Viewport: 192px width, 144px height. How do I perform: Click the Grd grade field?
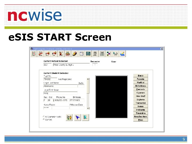pyautogui.click(x=50, y=100)
